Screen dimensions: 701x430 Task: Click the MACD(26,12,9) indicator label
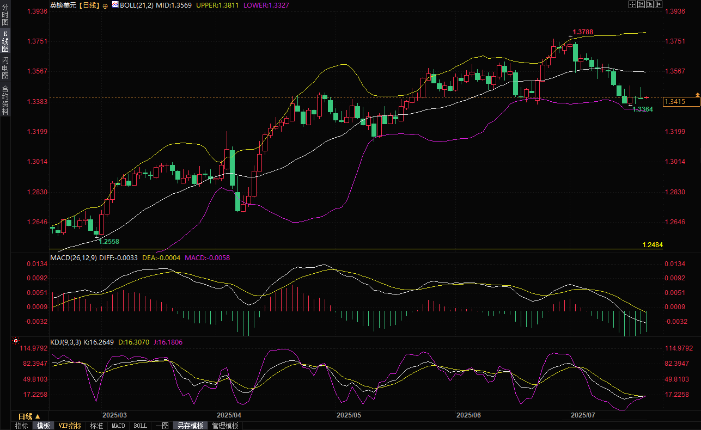pos(74,257)
